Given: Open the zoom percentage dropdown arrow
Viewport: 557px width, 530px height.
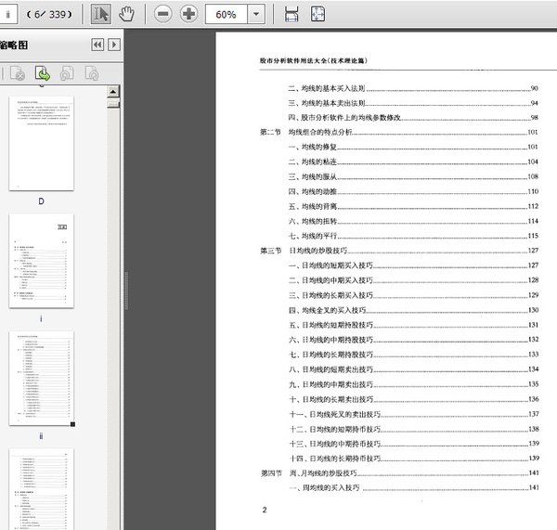Looking at the screenshot, I should [256, 14].
